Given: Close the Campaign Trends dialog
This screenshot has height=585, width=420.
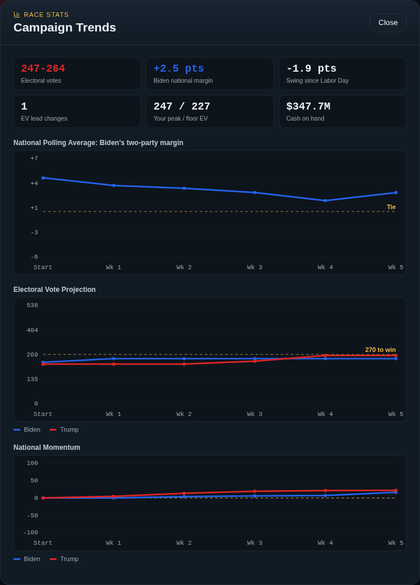Looking at the screenshot, I should coord(388,23).
